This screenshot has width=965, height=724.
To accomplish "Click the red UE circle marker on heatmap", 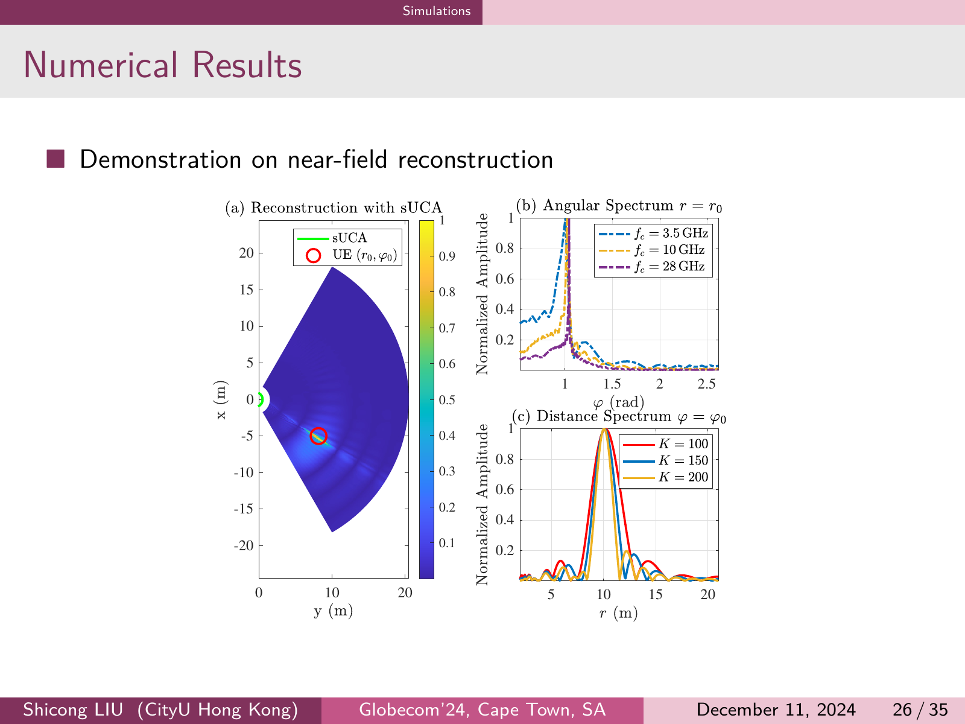I will pyautogui.click(x=318, y=436).
